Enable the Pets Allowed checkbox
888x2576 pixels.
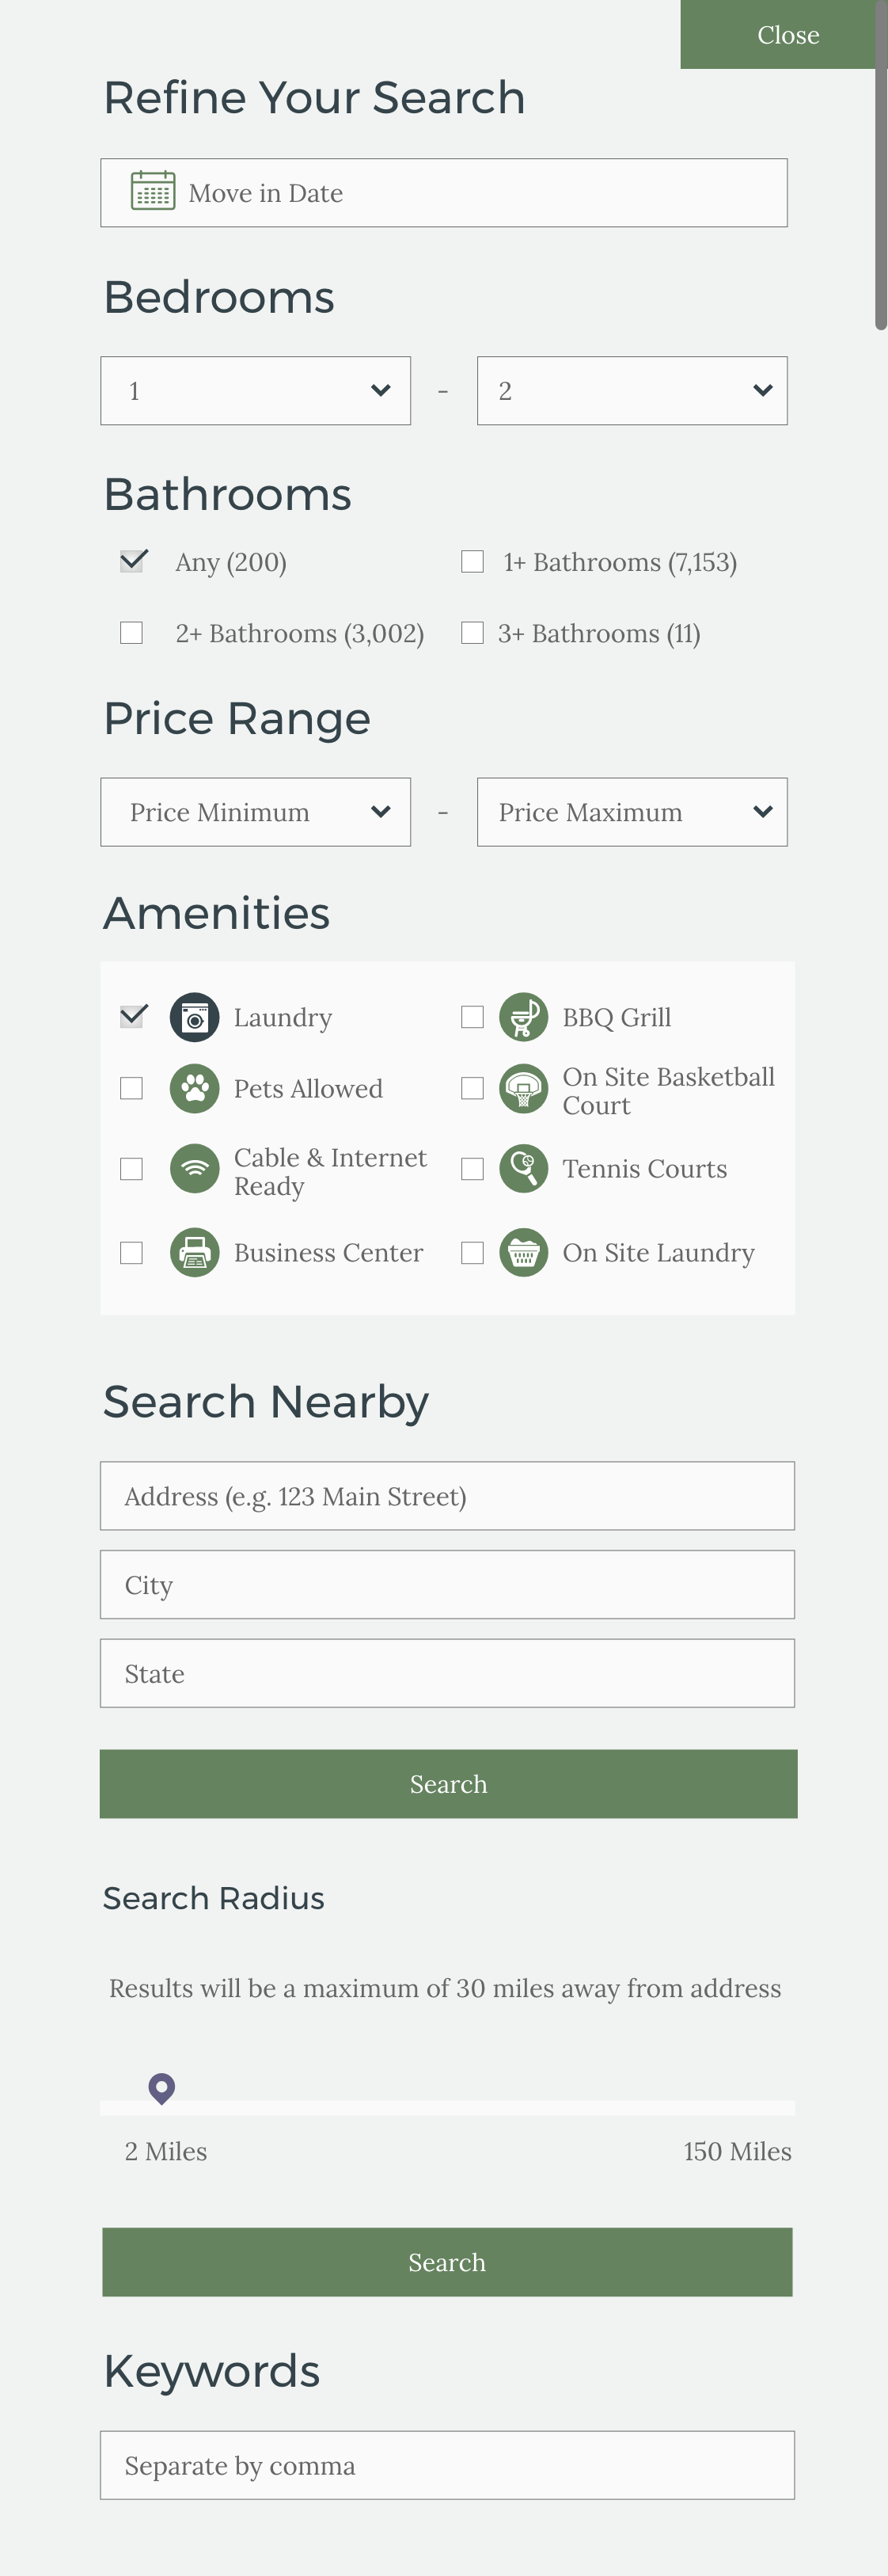pos(131,1088)
